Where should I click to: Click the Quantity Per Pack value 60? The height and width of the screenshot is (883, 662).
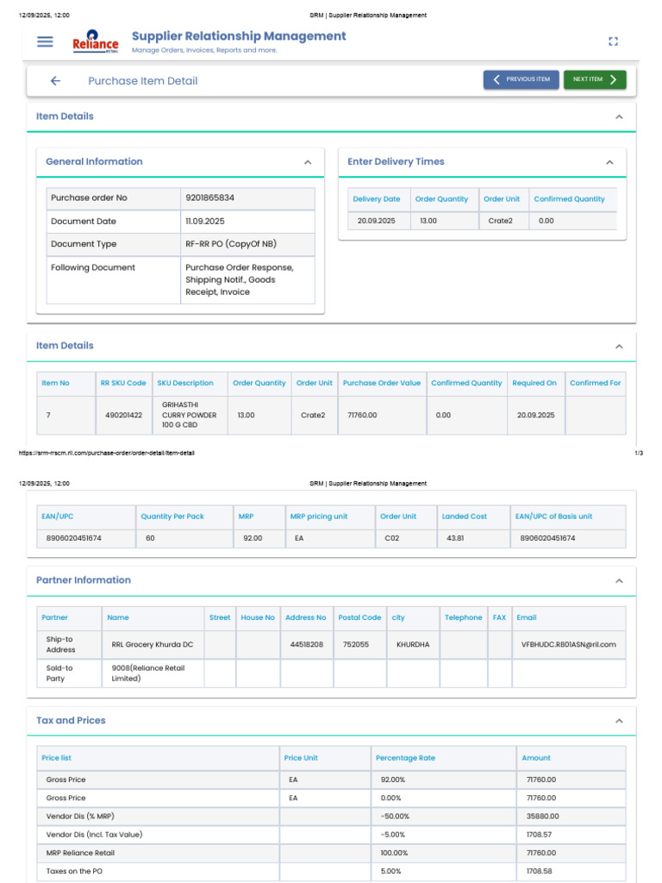[x=150, y=538]
